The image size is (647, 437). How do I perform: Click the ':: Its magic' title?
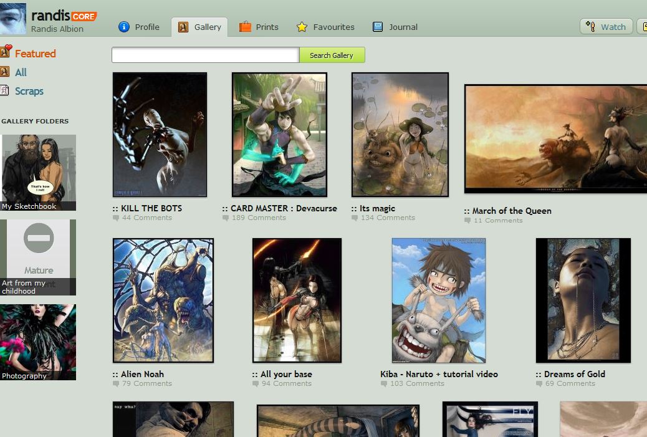373,208
